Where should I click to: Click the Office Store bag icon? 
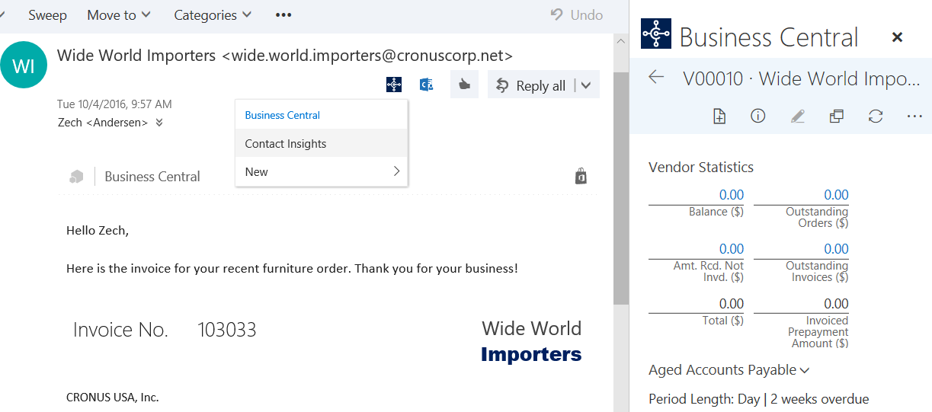coord(581,177)
